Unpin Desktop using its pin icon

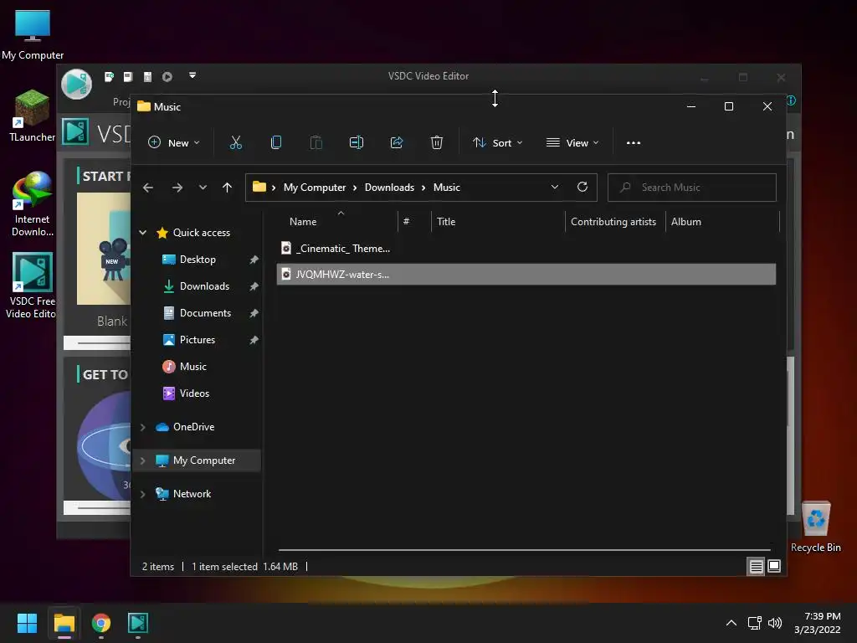tap(254, 260)
